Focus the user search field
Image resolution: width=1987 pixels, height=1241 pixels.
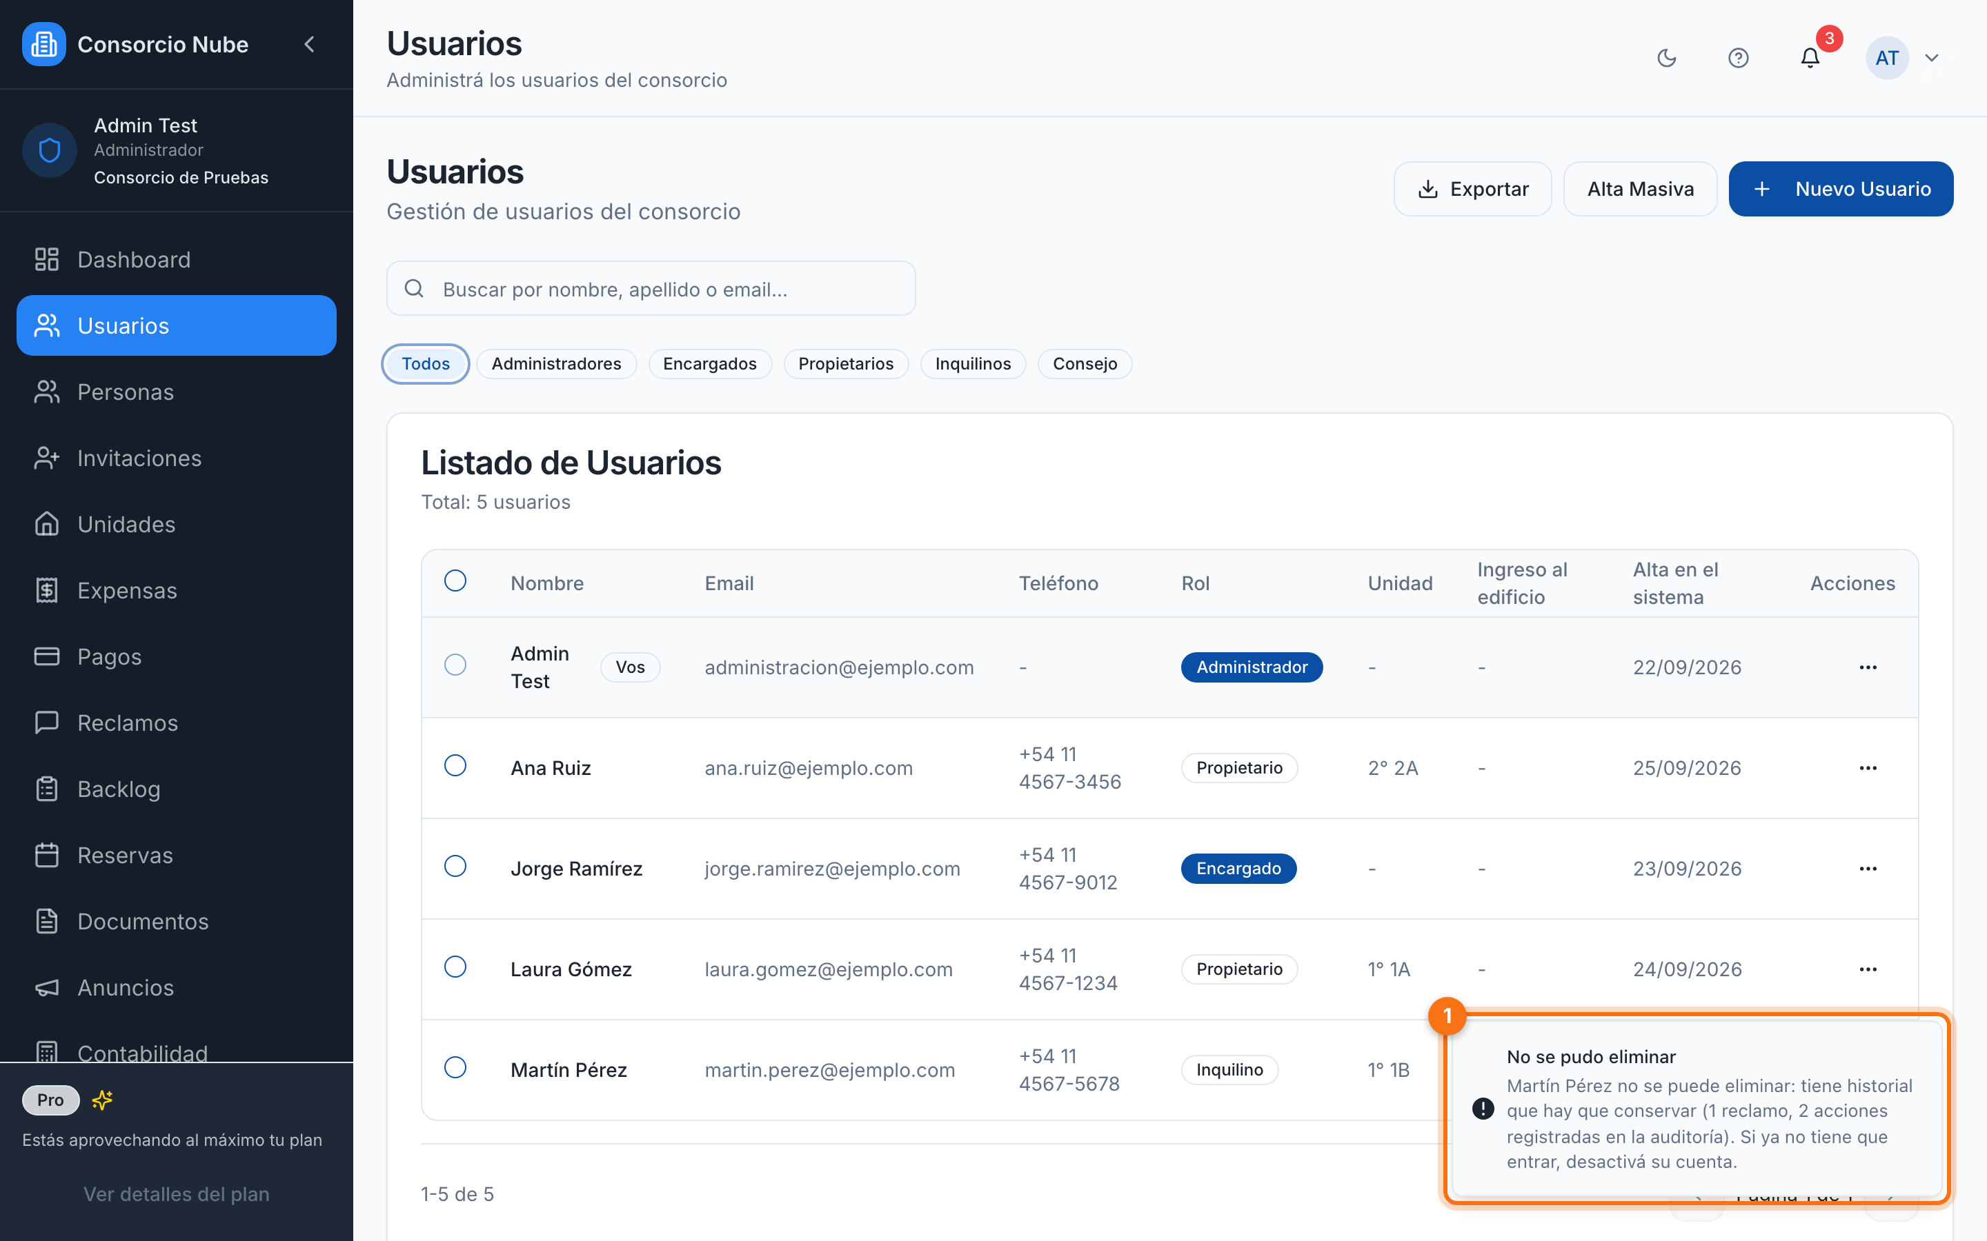tap(651, 289)
